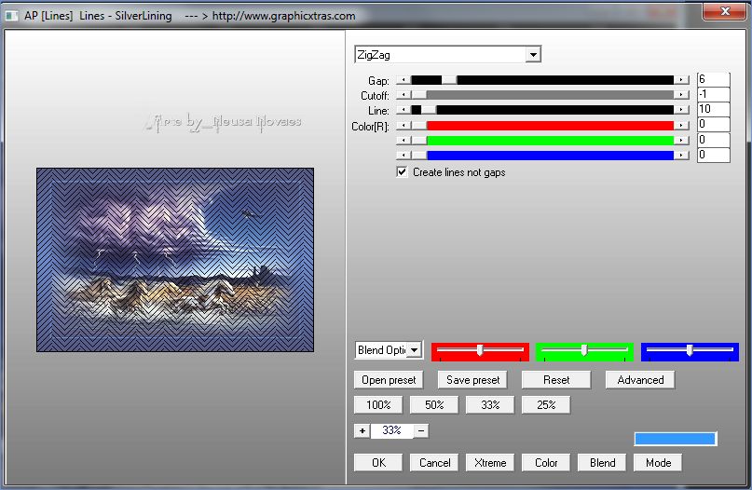
Task: Click Cutoff slider left arrow
Action: point(403,95)
